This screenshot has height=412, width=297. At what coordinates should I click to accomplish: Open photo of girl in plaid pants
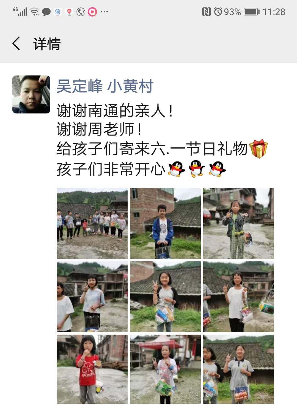click(238, 223)
